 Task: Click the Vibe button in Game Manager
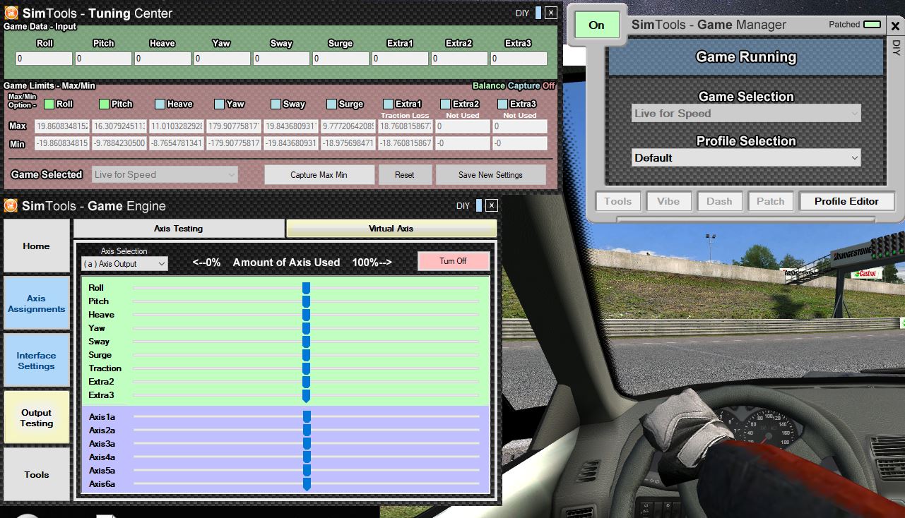tap(668, 201)
